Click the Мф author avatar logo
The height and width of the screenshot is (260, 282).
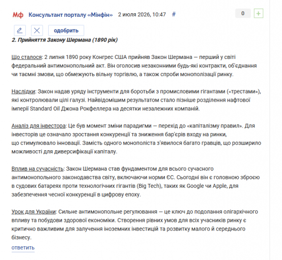coord(18,15)
